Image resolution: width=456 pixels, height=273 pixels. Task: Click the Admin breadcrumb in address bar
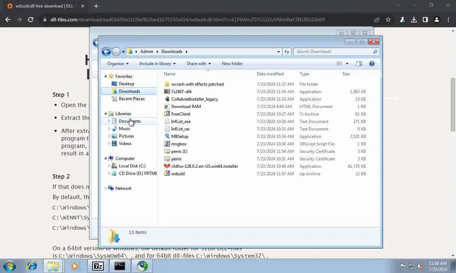(146, 52)
